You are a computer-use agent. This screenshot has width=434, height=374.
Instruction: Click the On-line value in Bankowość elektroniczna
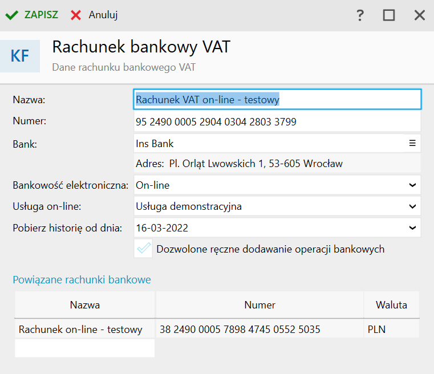pos(152,185)
